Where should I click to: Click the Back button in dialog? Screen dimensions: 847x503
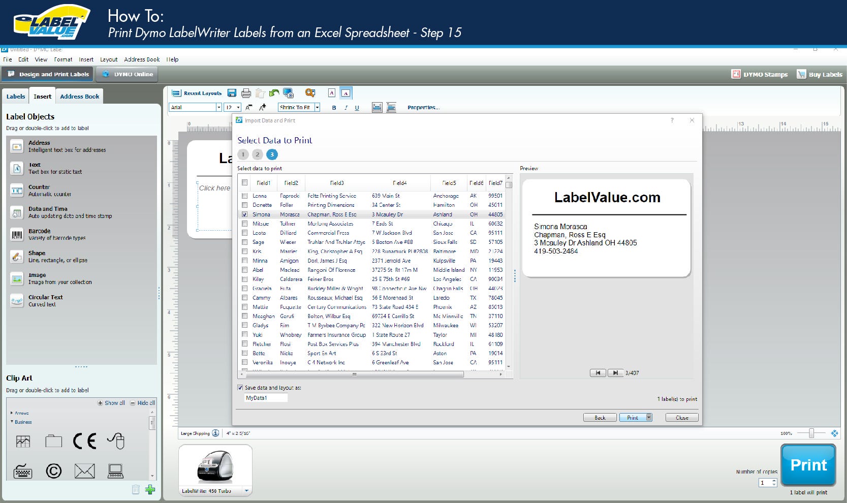coord(600,418)
